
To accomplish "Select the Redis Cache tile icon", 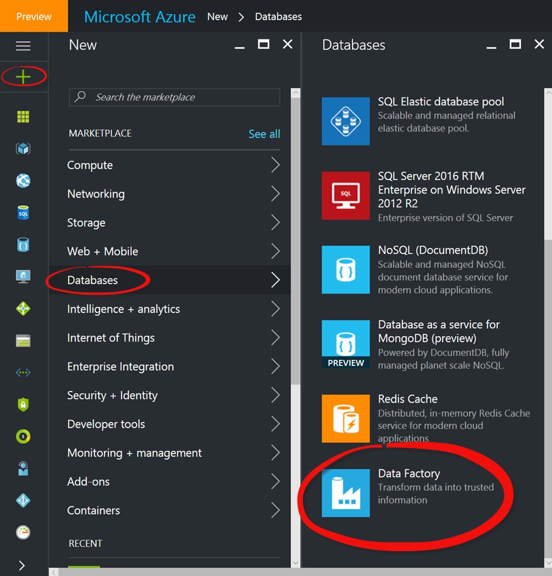I will tap(346, 418).
